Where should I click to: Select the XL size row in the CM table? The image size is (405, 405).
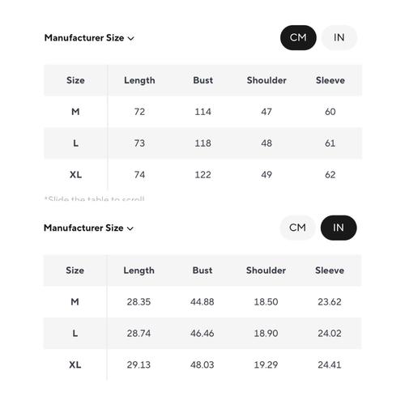click(x=202, y=175)
